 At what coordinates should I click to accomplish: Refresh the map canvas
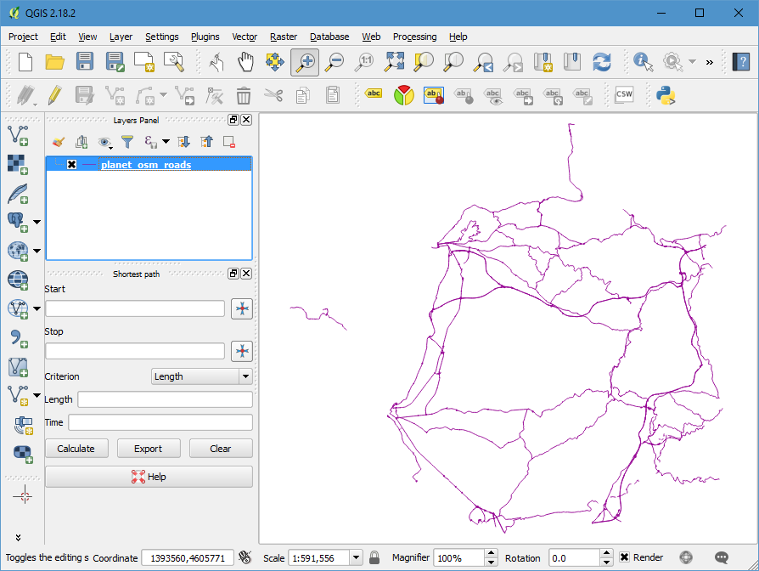tap(602, 62)
